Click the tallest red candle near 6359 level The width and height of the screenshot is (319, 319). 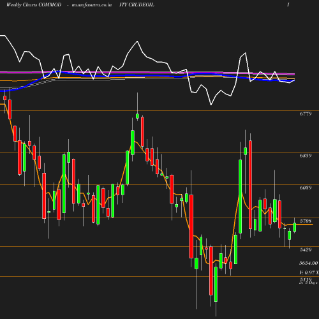[x=250, y=184]
